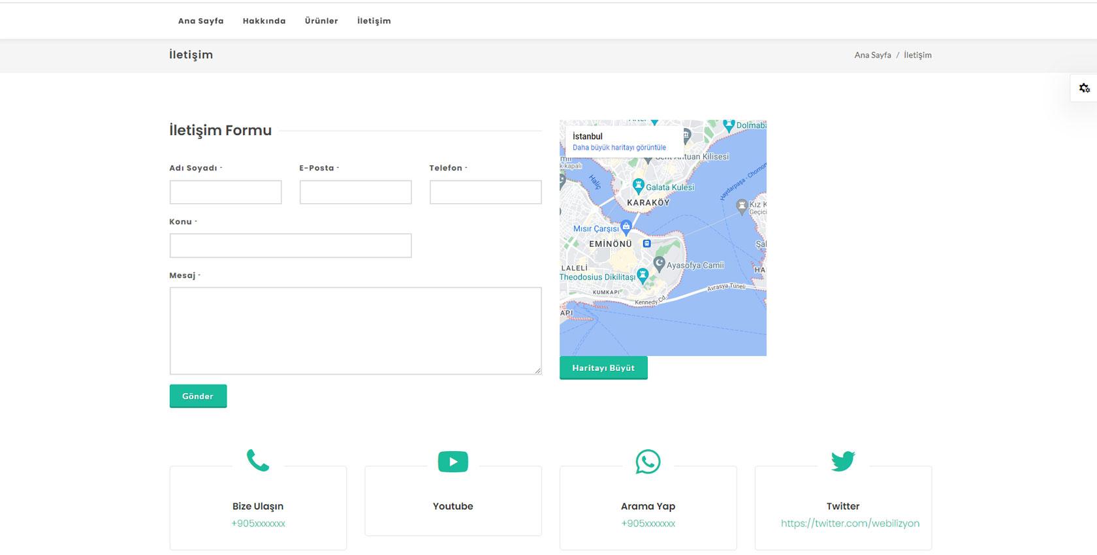This screenshot has width=1097, height=555.
Task: Select İletişim in the navigation menu
Action: coord(374,21)
